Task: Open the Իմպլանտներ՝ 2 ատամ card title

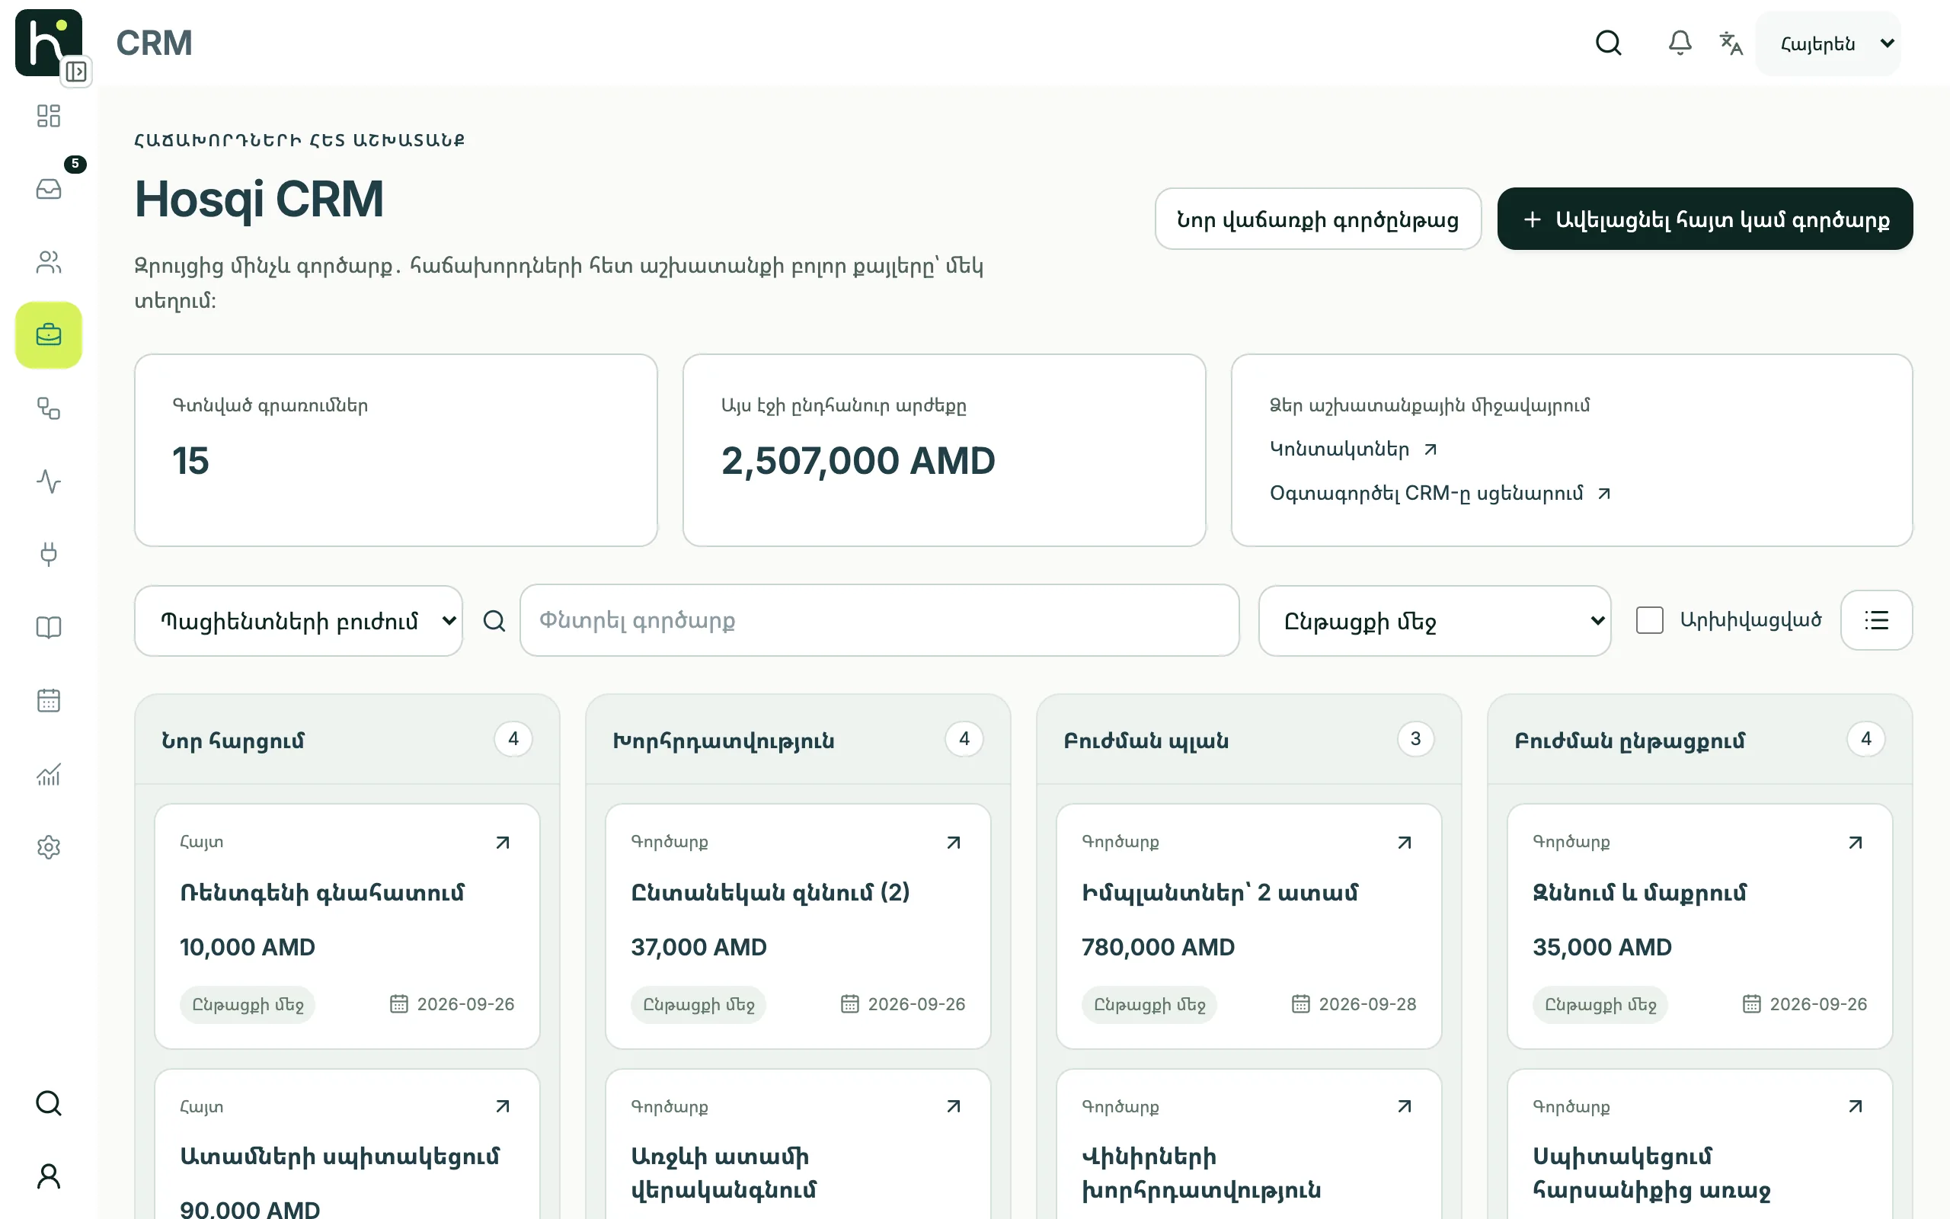Action: click(x=1220, y=892)
